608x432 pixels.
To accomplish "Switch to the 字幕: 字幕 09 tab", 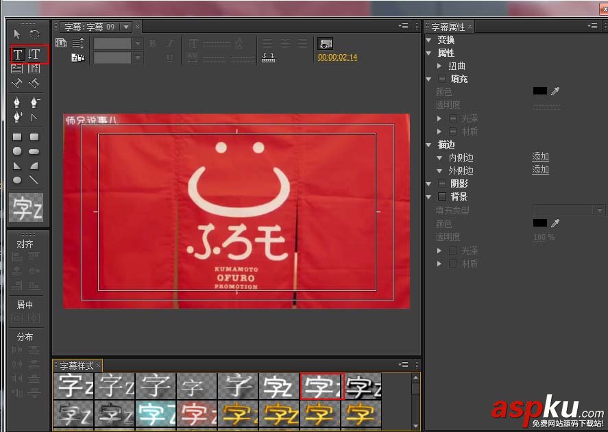I will (90, 27).
